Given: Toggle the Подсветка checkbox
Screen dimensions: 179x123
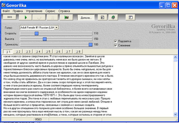Looking at the screenshot, I should 115,41.
